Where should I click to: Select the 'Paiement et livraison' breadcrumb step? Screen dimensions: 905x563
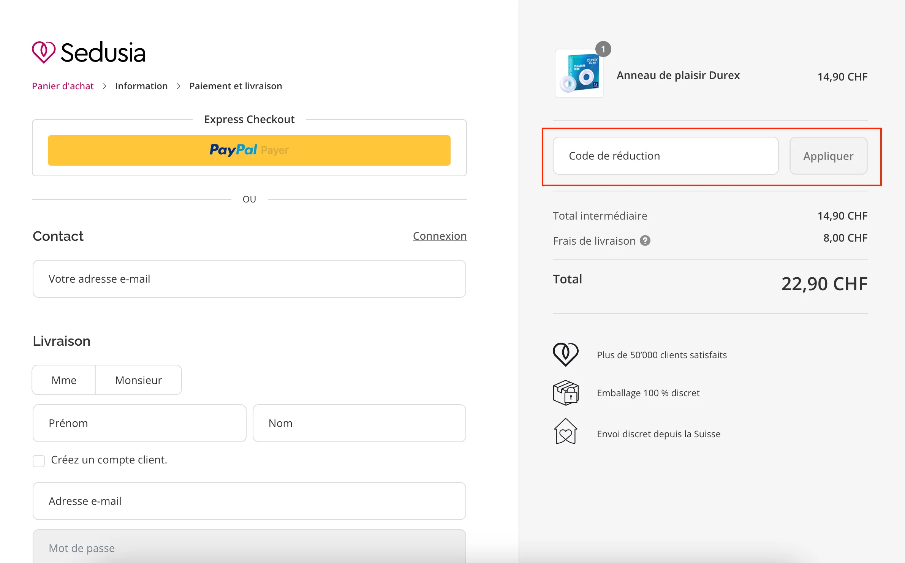(x=236, y=86)
